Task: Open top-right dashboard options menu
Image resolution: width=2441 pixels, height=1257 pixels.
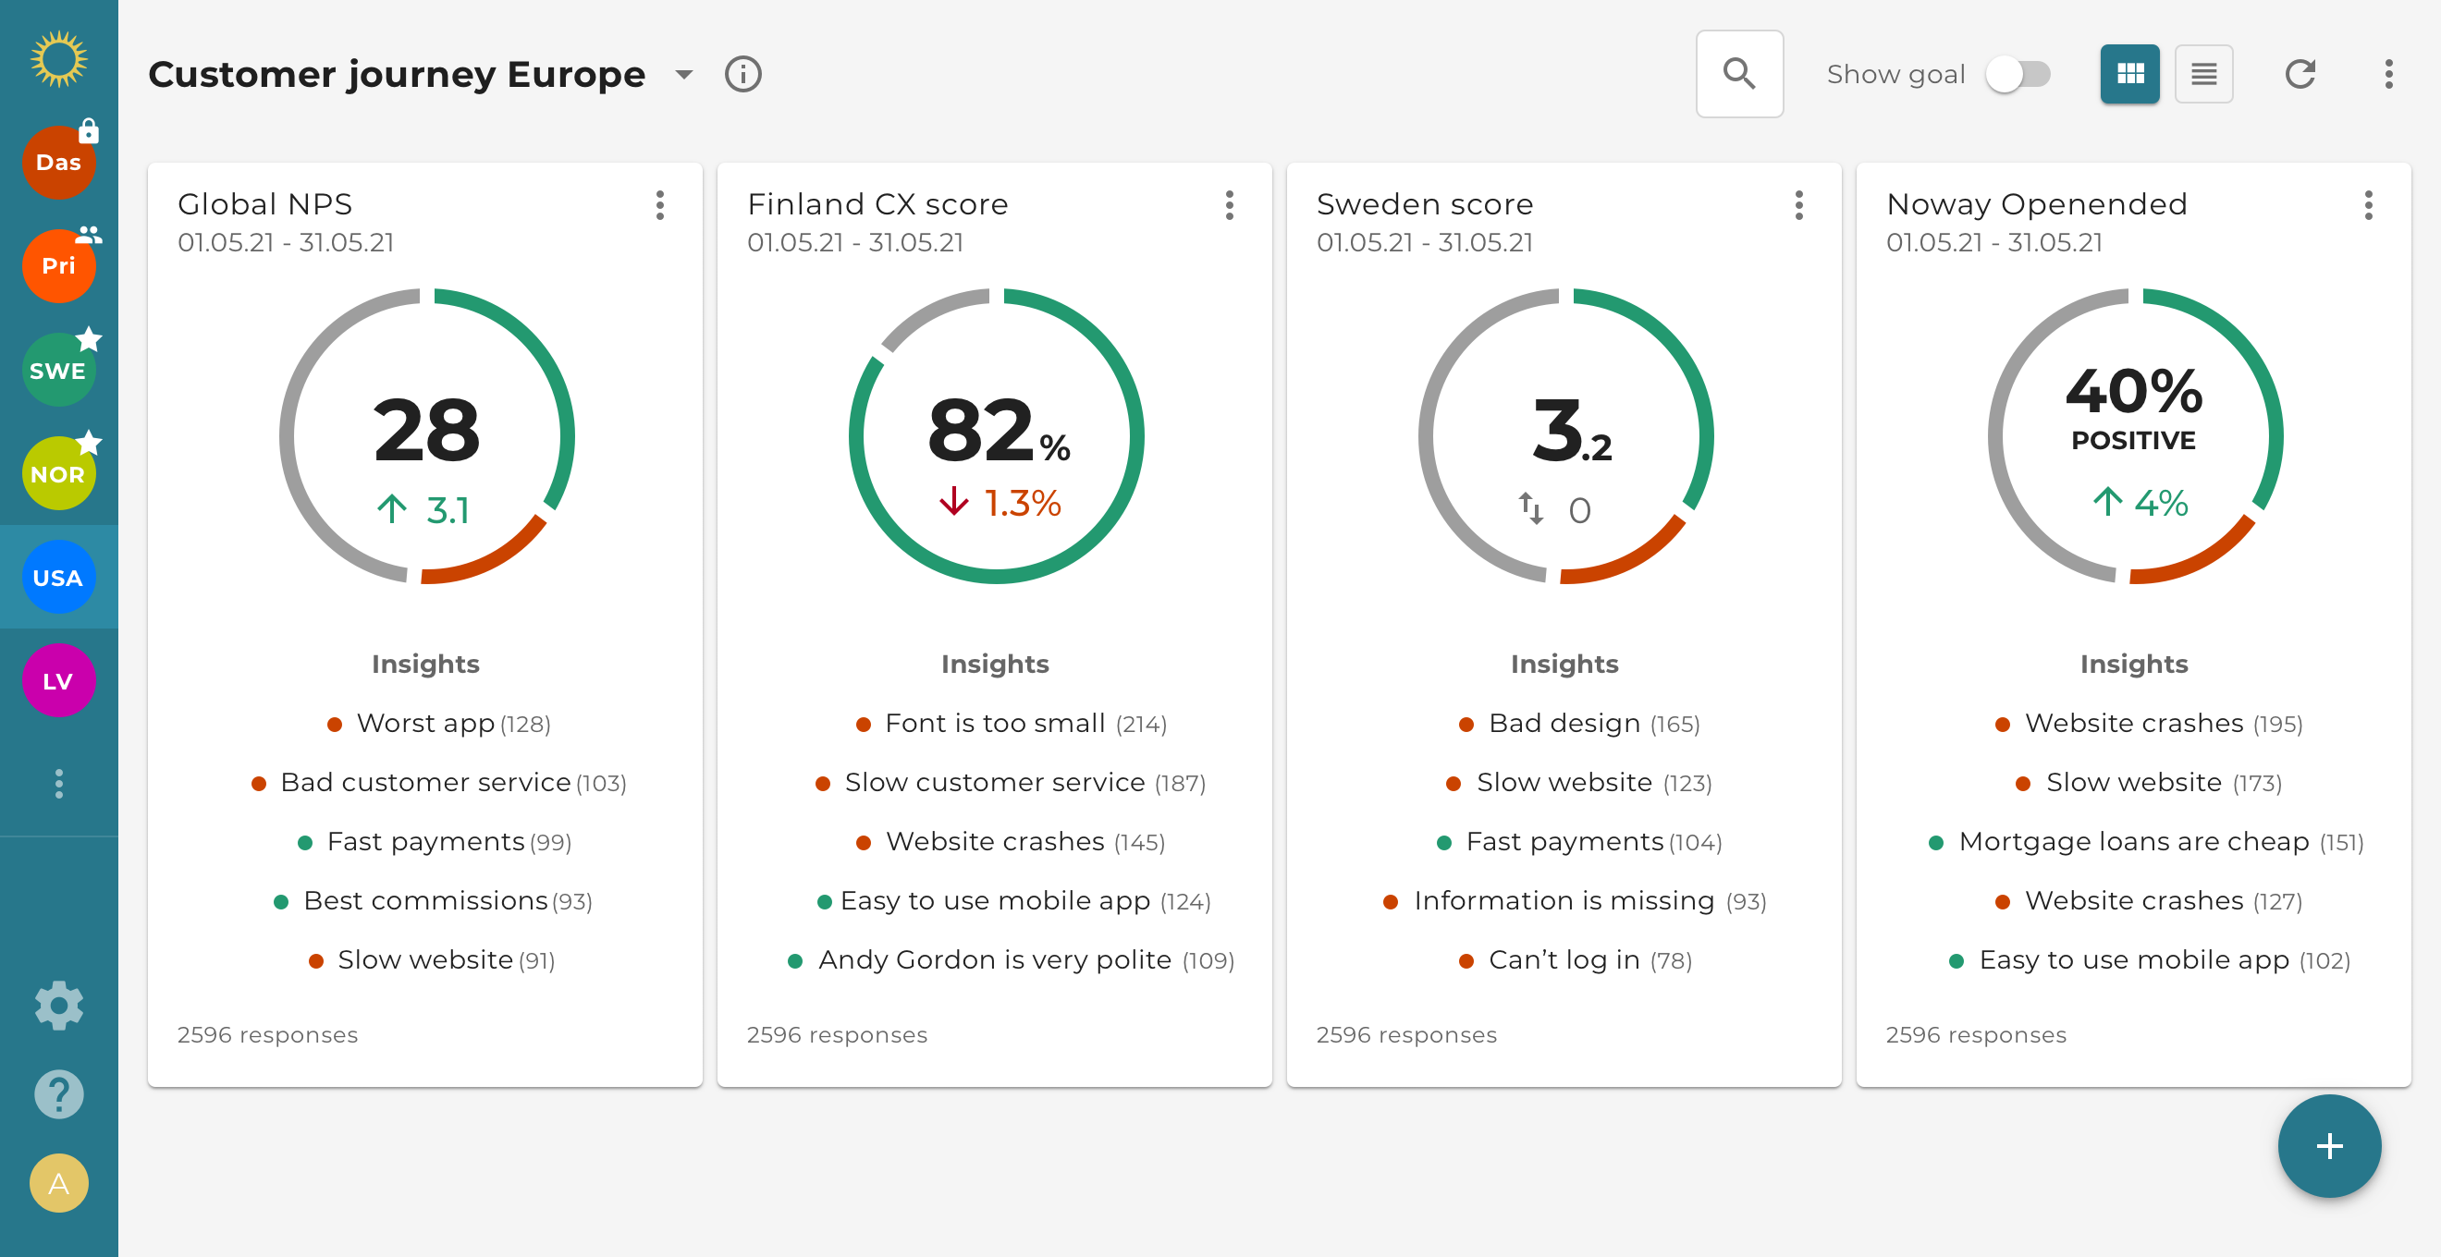Action: coord(2388,74)
